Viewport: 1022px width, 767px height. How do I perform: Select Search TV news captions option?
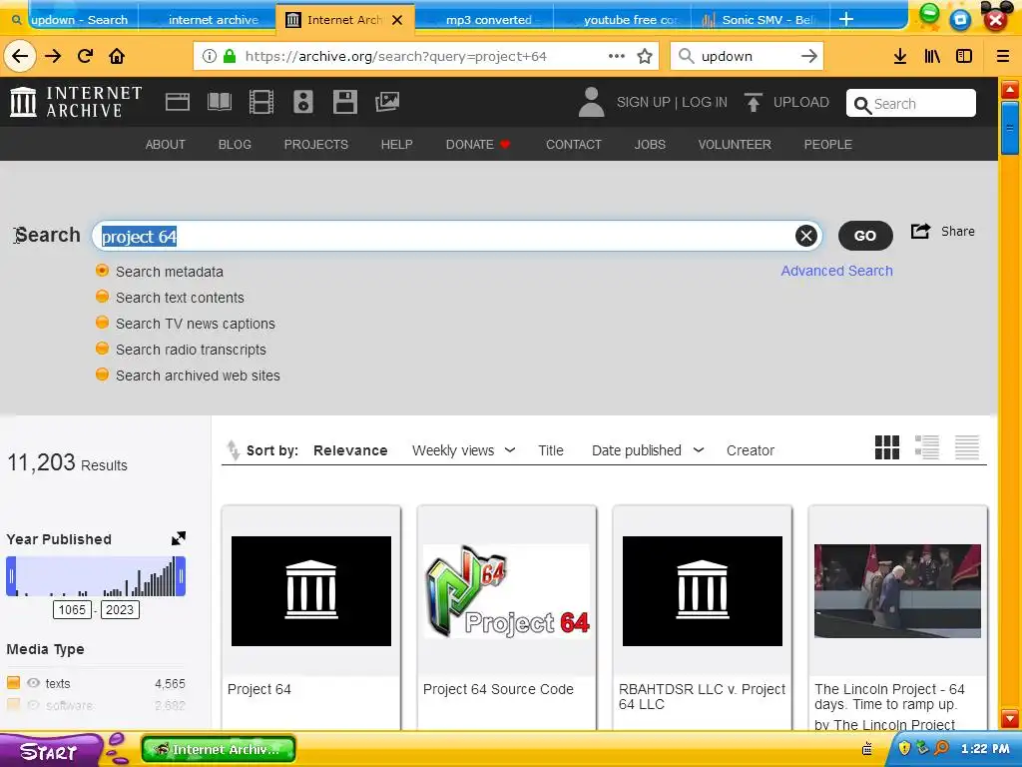tap(103, 323)
